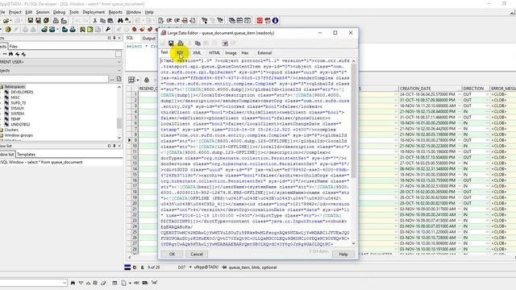The height and width of the screenshot is (290, 516).
Task: Switch to the HTML tab
Action: (214, 52)
